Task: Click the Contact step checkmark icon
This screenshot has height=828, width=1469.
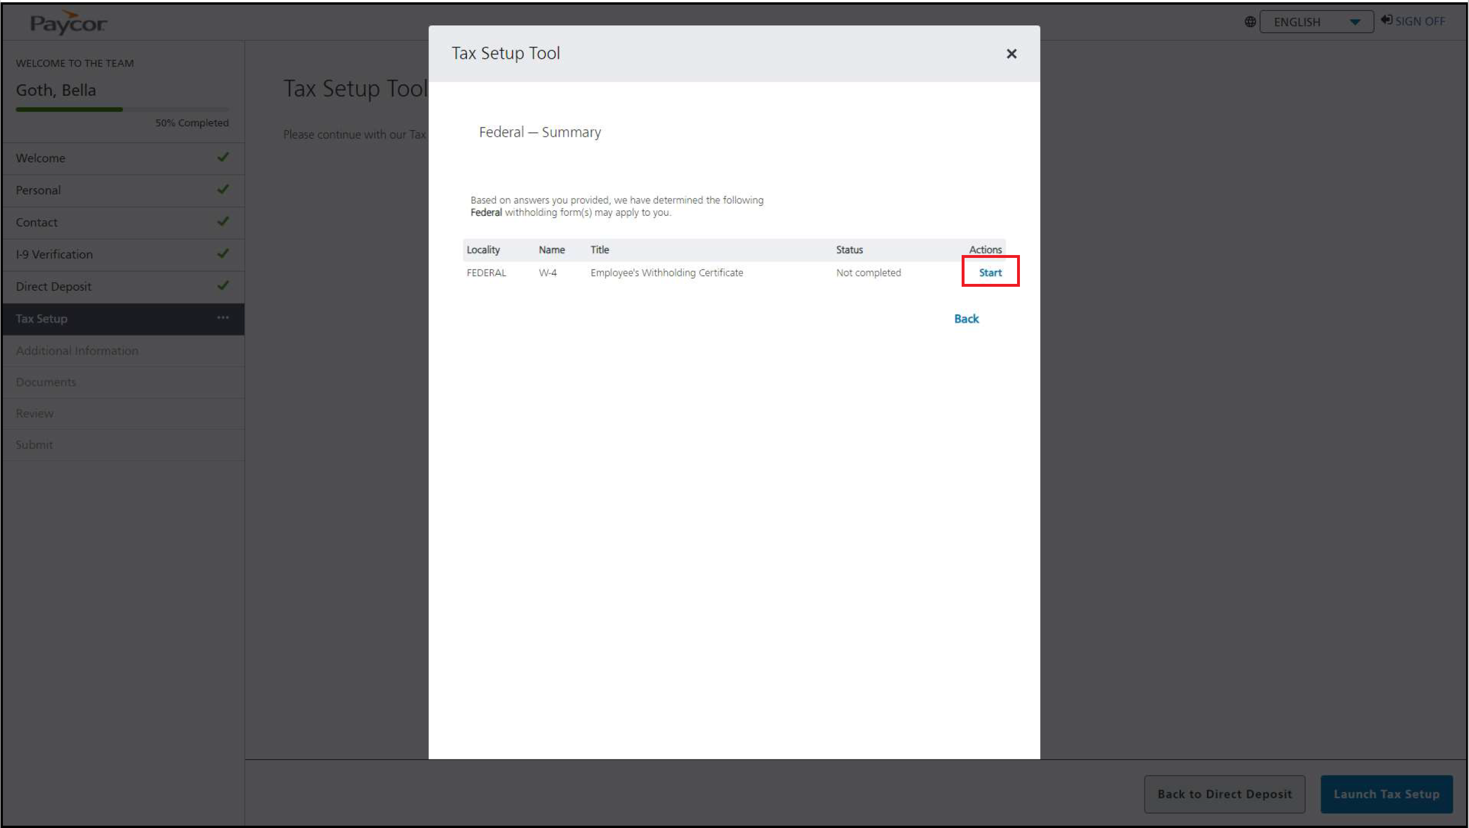Action: [x=223, y=222]
